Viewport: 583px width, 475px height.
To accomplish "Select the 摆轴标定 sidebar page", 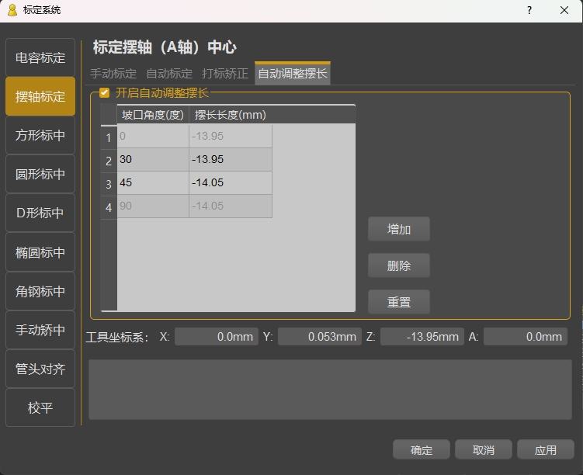I will [40, 96].
